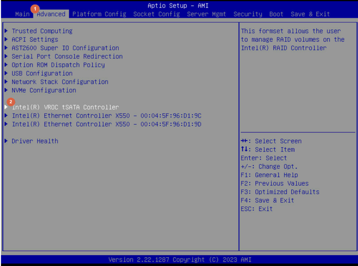Open Intel(R) VROC tSATA Controller
358x266 pixels.
tap(65, 107)
